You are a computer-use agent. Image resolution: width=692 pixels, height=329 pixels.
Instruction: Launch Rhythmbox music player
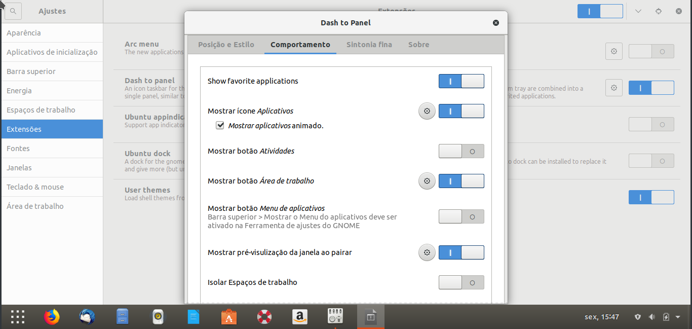[158, 316]
